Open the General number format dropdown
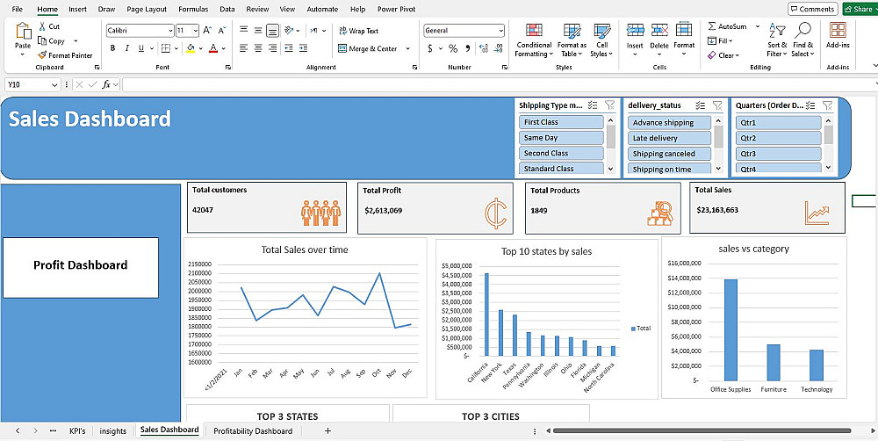The width and height of the screenshot is (878, 441). (x=500, y=30)
